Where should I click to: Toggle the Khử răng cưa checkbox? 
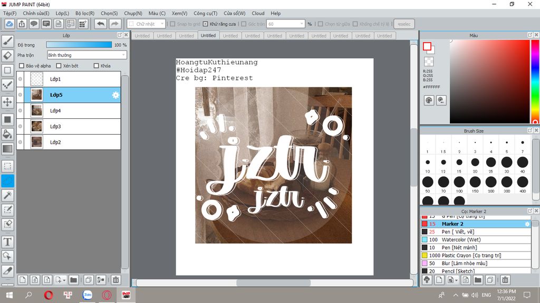point(206,24)
